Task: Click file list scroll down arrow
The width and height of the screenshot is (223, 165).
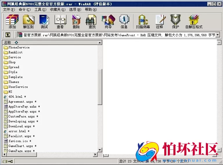Action: 100,150
